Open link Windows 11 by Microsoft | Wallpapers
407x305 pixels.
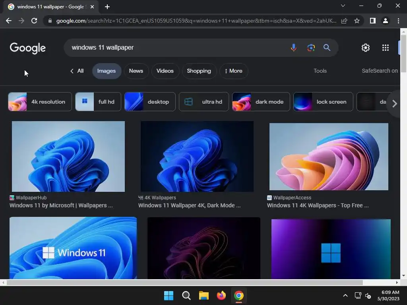click(x=61, y=205)
